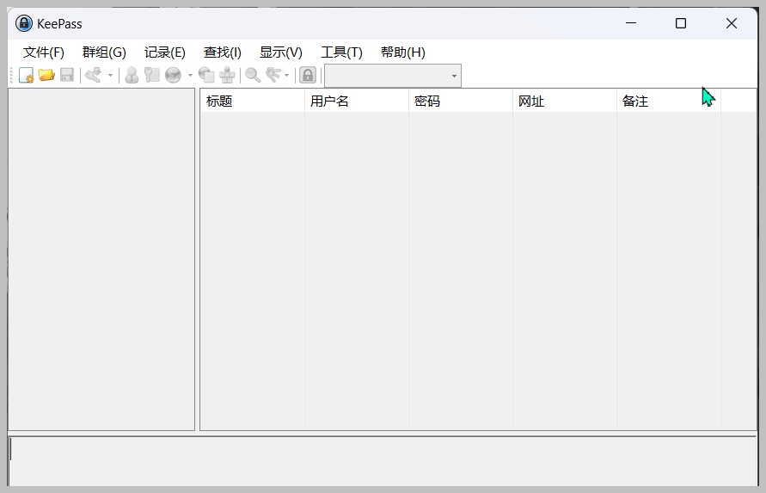Sort by the 密码 column header
Image resolution: width=766 pixels, height=493 pixels.
[x=461, y=102]
